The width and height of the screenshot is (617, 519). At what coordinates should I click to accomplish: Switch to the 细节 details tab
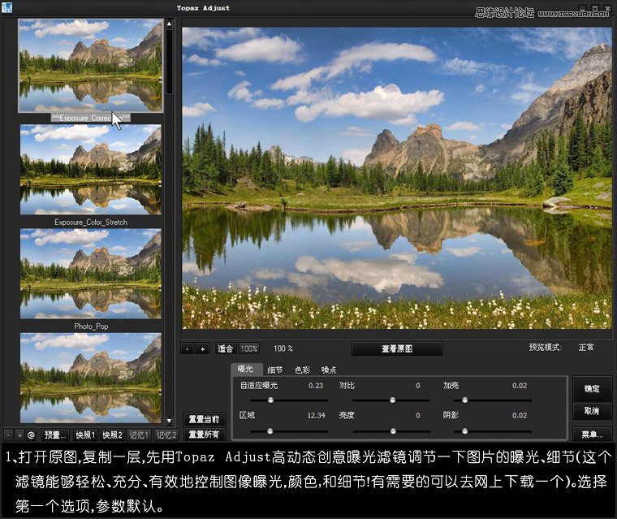(x=275, y=370)
